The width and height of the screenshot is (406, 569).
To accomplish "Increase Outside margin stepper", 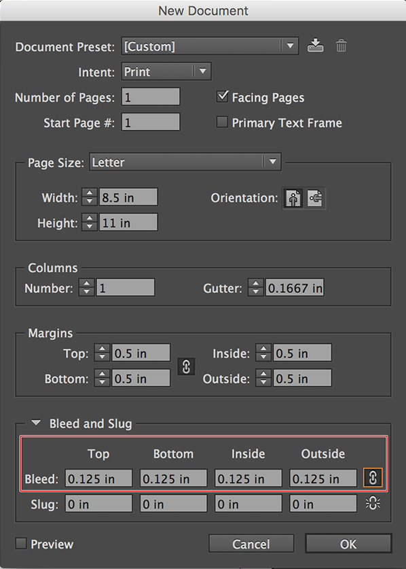I will coord(263,374).
